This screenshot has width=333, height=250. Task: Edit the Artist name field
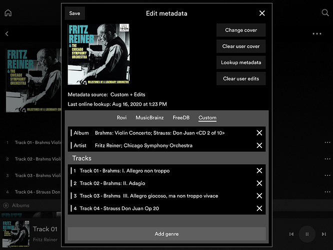pos(143,145)
